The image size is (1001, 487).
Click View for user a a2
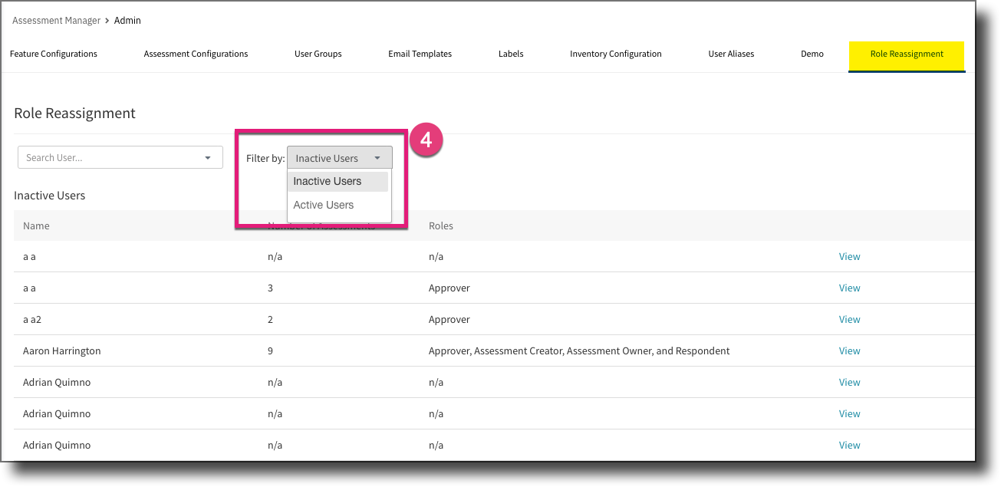coord(849,319)
